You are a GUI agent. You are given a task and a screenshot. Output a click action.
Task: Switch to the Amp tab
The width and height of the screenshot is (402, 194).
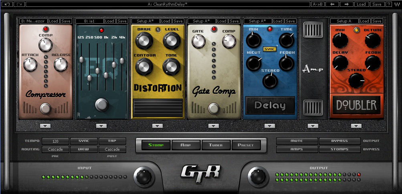[186, 145]
